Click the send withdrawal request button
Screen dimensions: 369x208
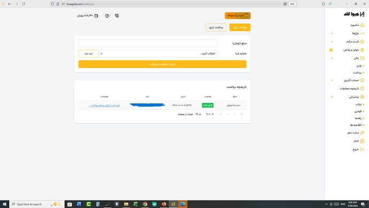(x=163, y=64)
